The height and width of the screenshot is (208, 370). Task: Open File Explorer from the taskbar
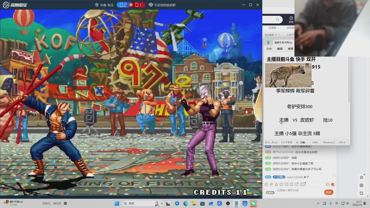click(194, 203)
